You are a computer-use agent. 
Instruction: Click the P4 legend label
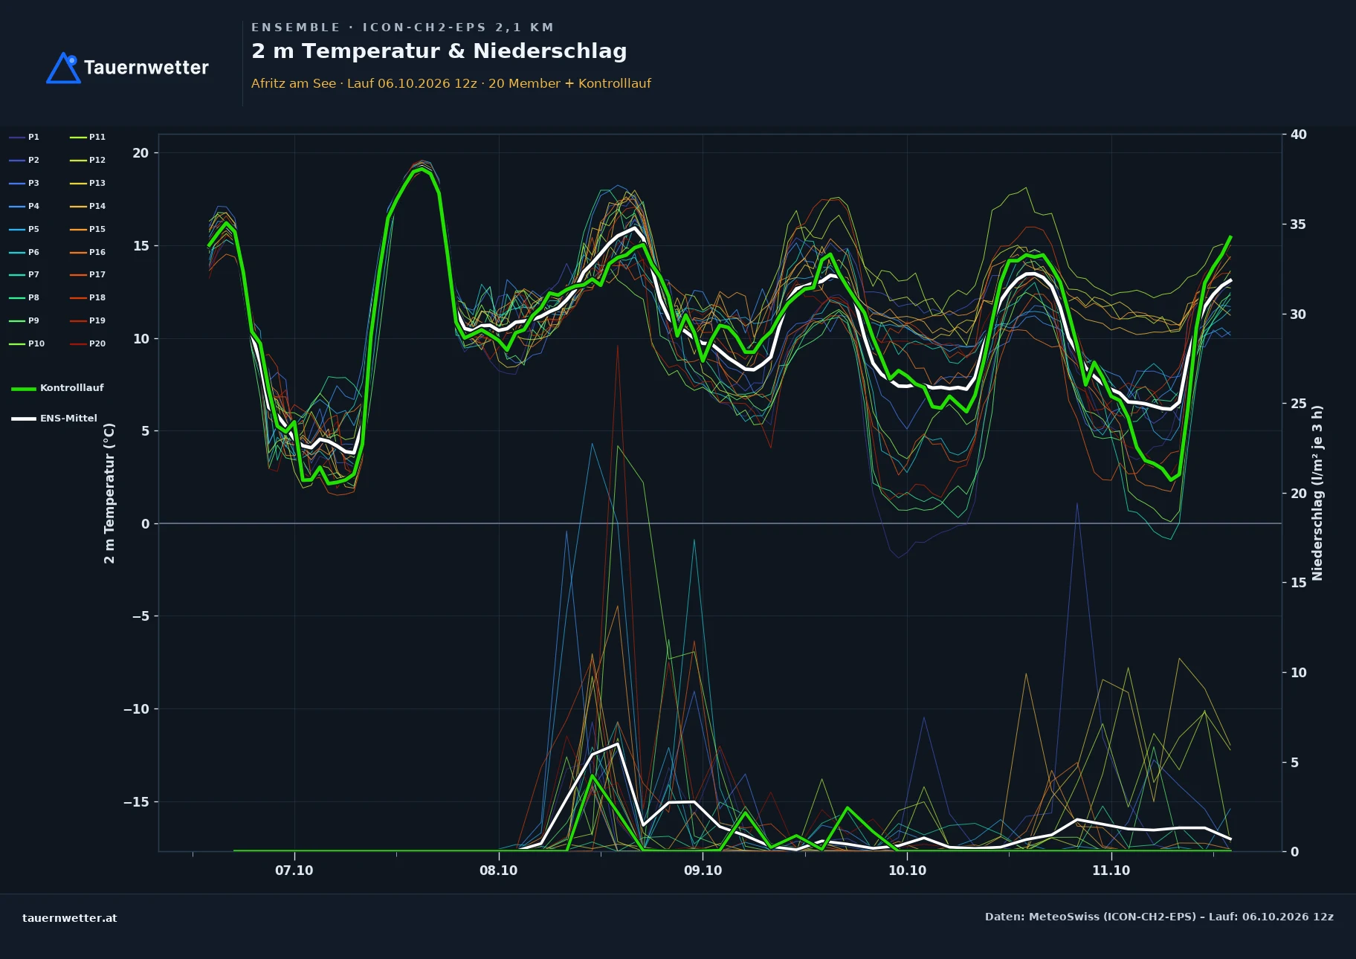(33, 206)
